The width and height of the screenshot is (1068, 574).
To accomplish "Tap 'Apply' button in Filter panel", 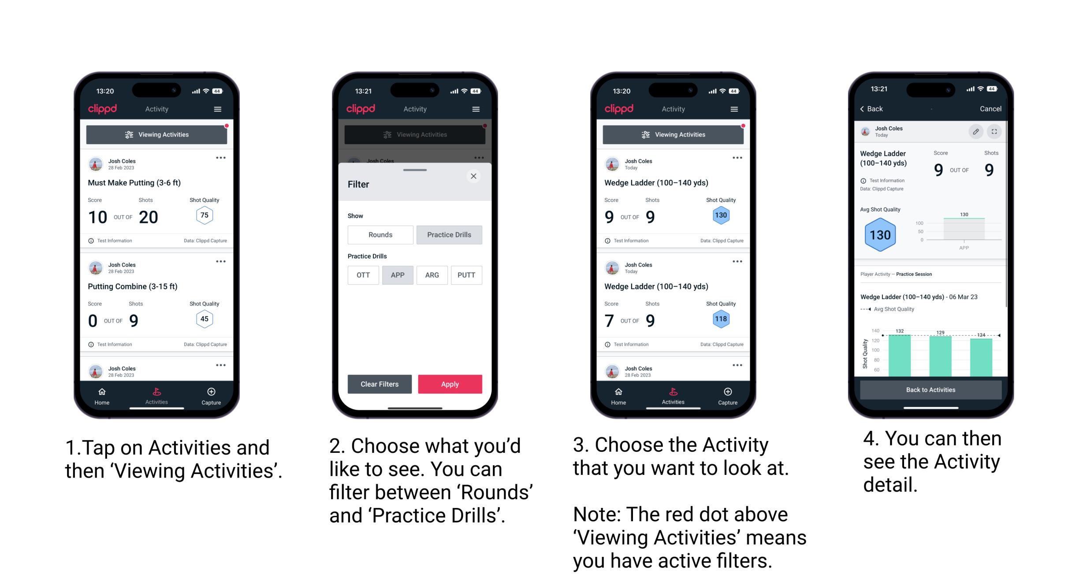I will pyautogui.click(x=450, y=384).
